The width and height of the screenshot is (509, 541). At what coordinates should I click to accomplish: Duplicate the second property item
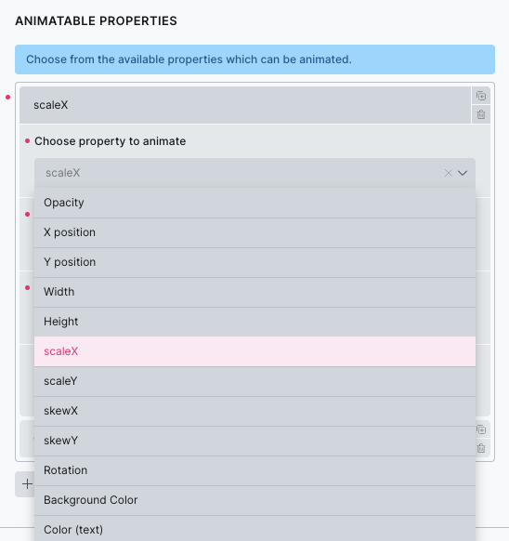pyautogui.click(x=481, y=429)
